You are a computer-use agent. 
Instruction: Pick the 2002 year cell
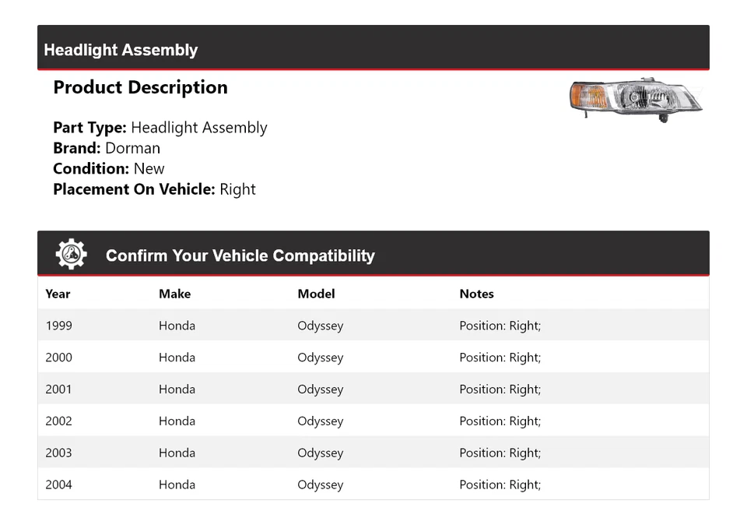(58, 421)
